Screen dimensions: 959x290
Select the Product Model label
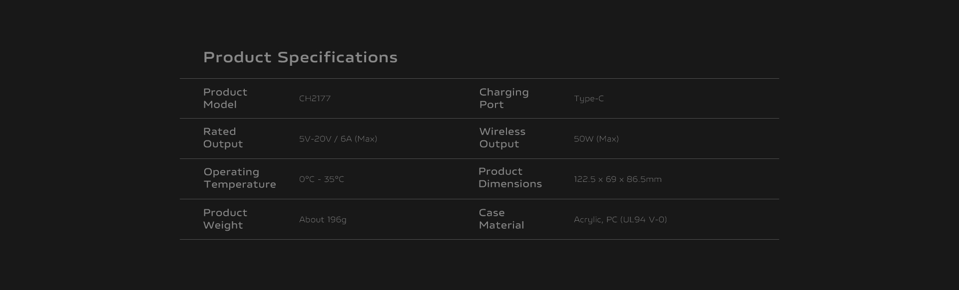(225, 98)
